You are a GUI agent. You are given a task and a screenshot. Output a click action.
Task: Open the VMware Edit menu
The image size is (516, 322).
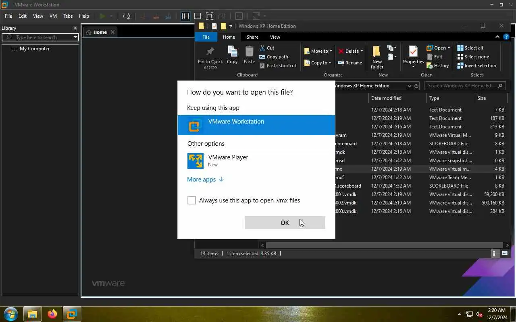23,16
